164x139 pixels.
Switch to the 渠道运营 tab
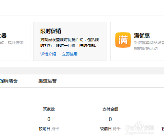[x=48, y=81]
